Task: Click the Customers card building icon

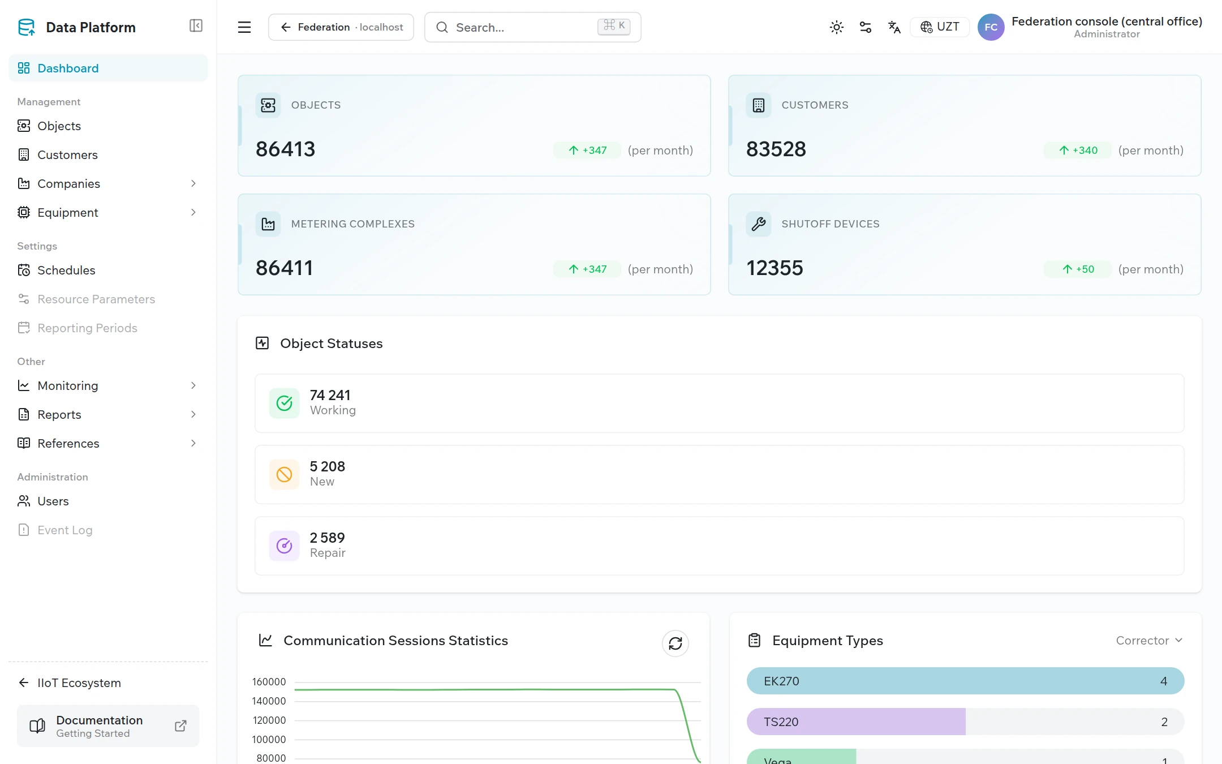Action: coord(759,105)
